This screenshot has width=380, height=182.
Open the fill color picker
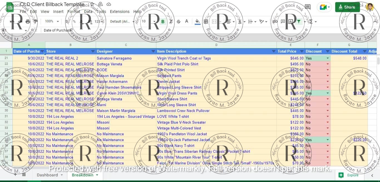[x=198, y=21]
